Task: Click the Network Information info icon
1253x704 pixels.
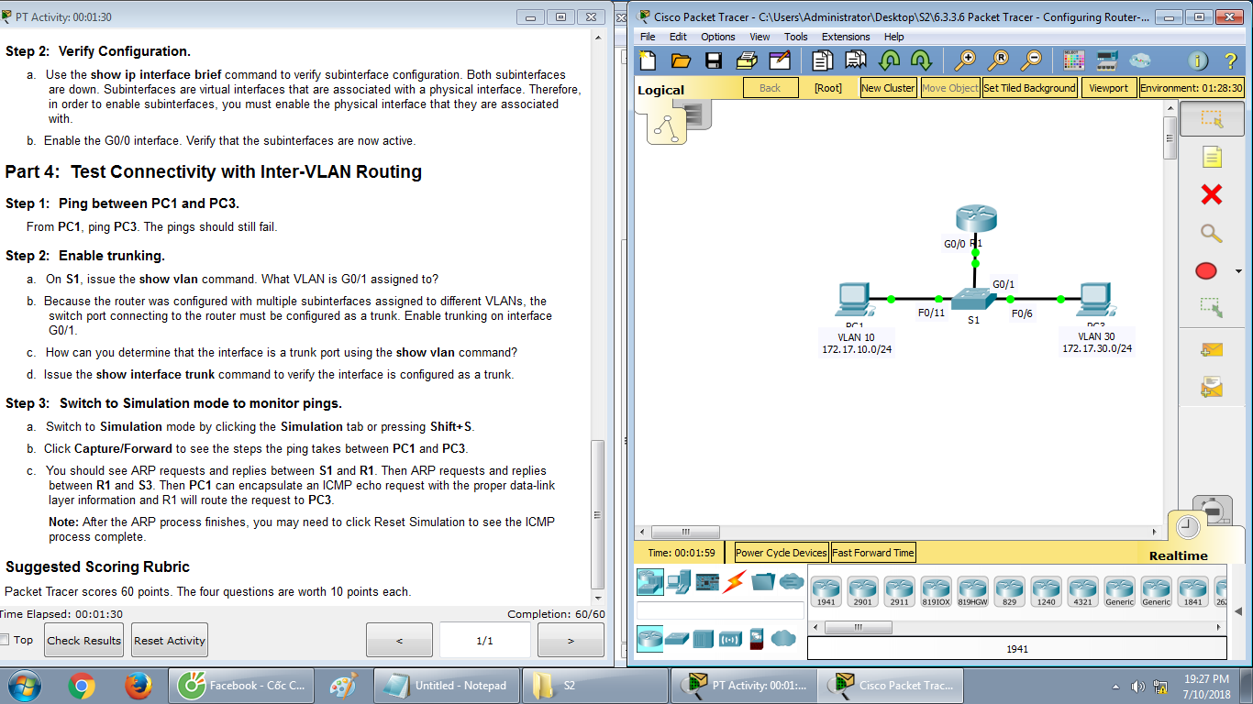Action: point(1198,60)
